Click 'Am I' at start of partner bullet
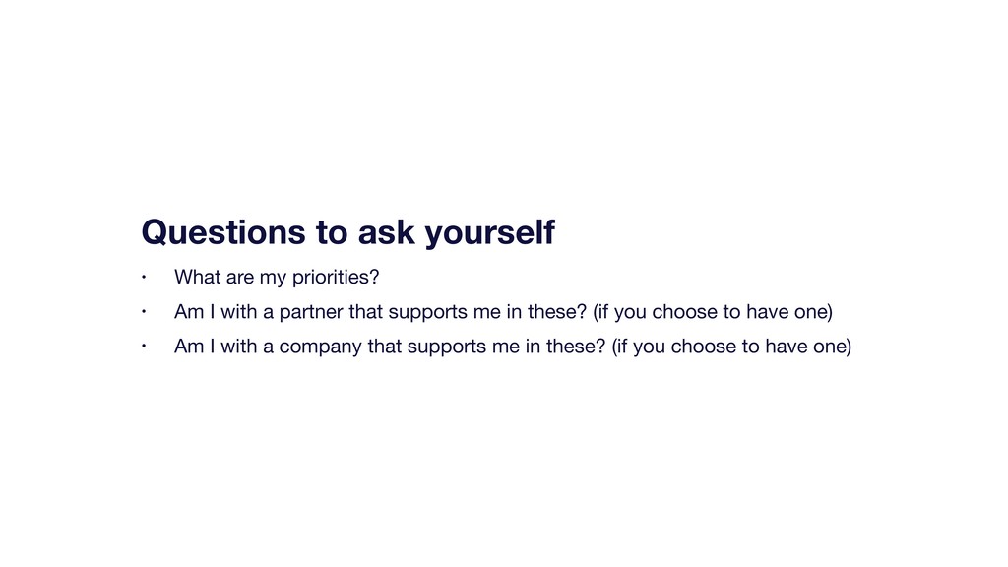 pos(194,312)
